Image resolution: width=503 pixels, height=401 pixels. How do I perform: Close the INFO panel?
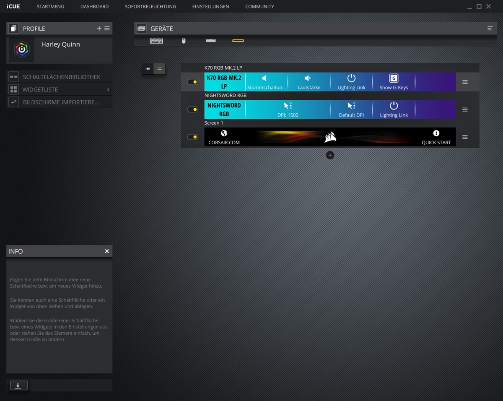[107, 251]
